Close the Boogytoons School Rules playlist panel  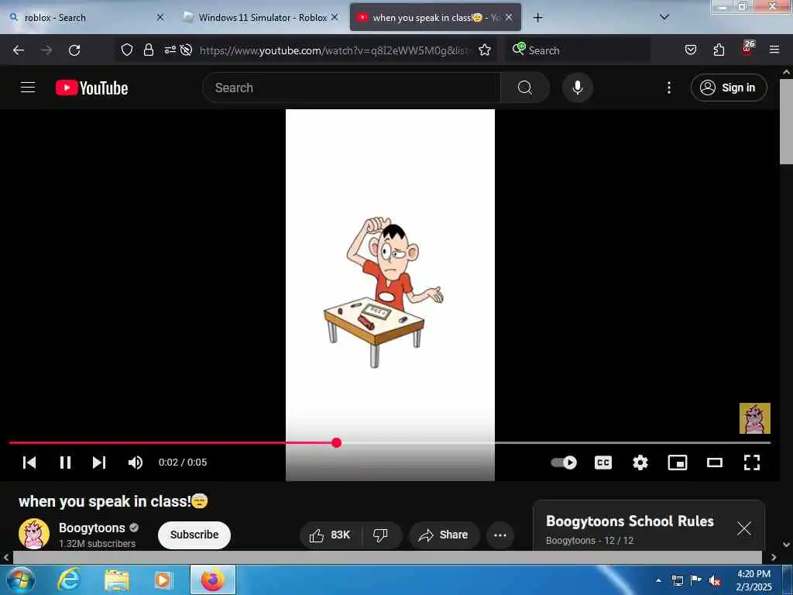pyautogui.click(x=744, y=528)
